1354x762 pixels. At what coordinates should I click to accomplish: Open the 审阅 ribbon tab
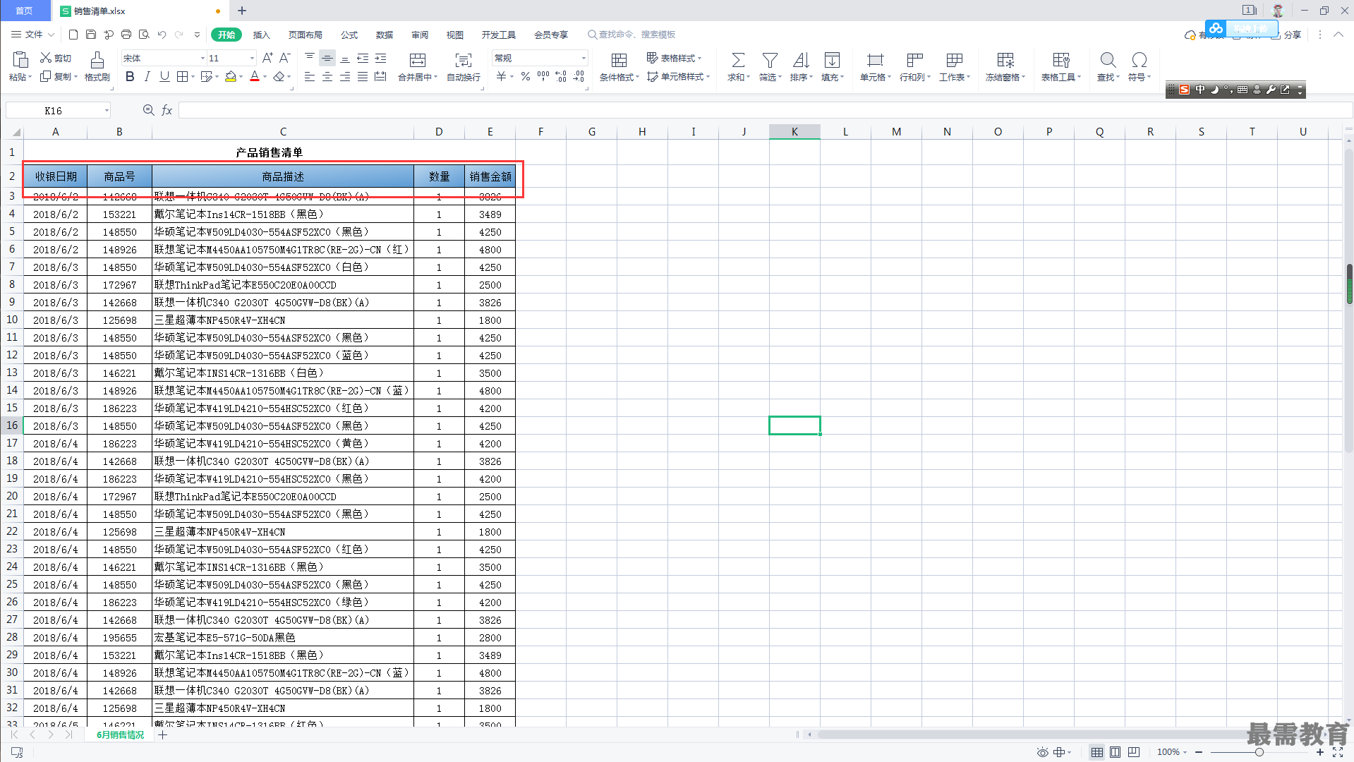tap(420, 35)
